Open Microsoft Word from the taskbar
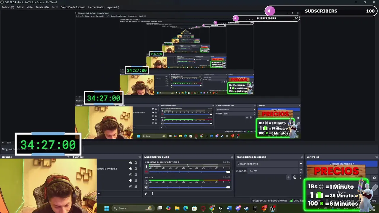 (x=229, y=208)
